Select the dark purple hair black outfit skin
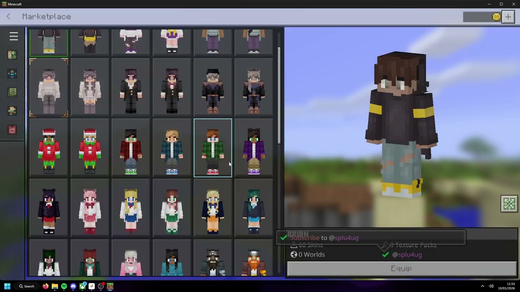The image size is (520, 292). point(49,208)
